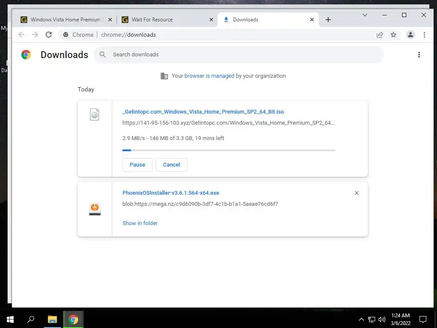The height and width of the screenshot is (328, 437).
Task: Close the Windows Vista Home Premium tab
Action: [110, 20]
